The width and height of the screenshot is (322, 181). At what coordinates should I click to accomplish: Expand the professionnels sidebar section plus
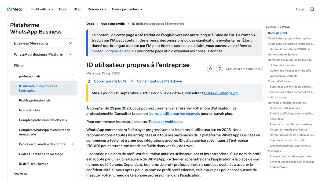coord(72,74)
